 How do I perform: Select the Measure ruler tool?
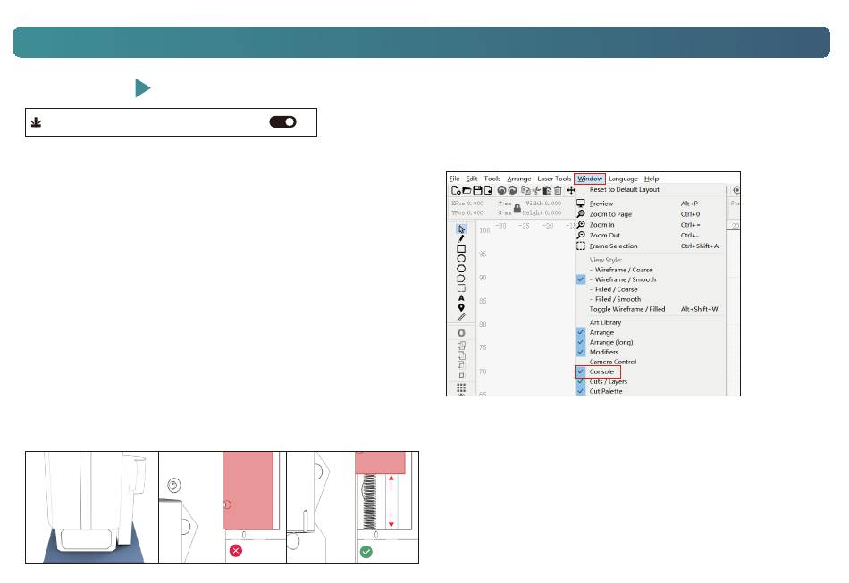click(x=461, y=318)
